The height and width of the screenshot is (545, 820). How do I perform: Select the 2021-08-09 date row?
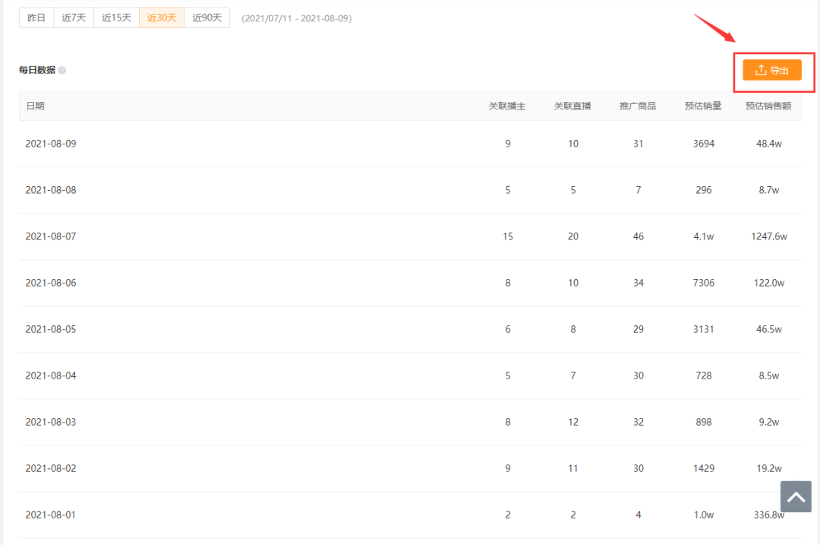pos(51,144)
